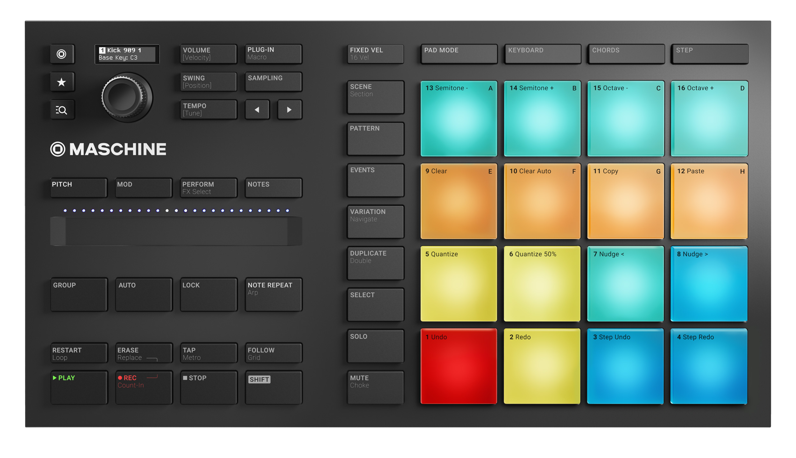Click the left page arrow button
796x458 pixels.
[257, 110]
